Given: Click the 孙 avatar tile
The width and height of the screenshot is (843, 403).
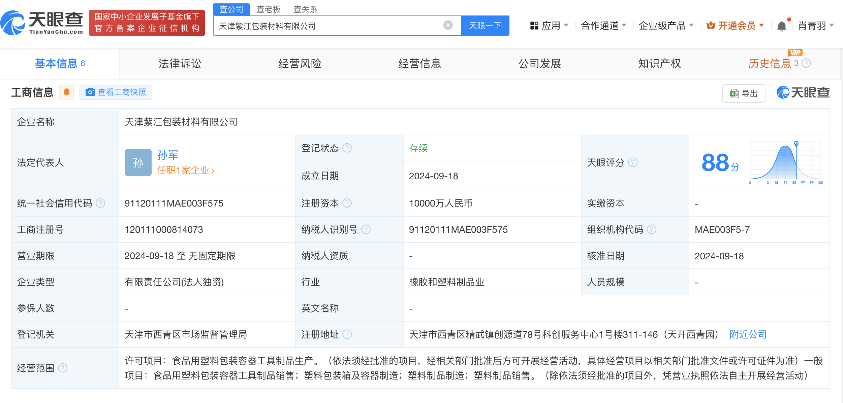Looking at the screenshot, I should [x=138, y=162].
